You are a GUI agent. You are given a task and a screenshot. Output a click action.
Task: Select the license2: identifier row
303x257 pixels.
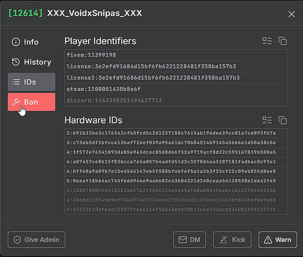(x=176, y=78)
